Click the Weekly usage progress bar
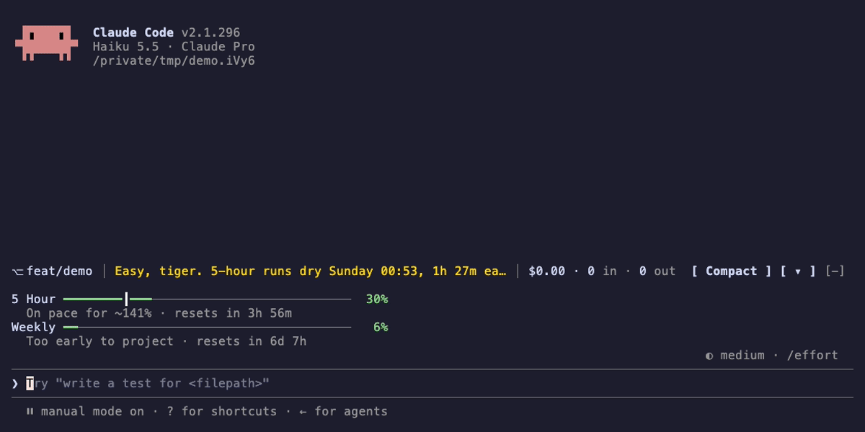This screenshot has width=865, height=432. pyautogui.click(x=207, y=327)
